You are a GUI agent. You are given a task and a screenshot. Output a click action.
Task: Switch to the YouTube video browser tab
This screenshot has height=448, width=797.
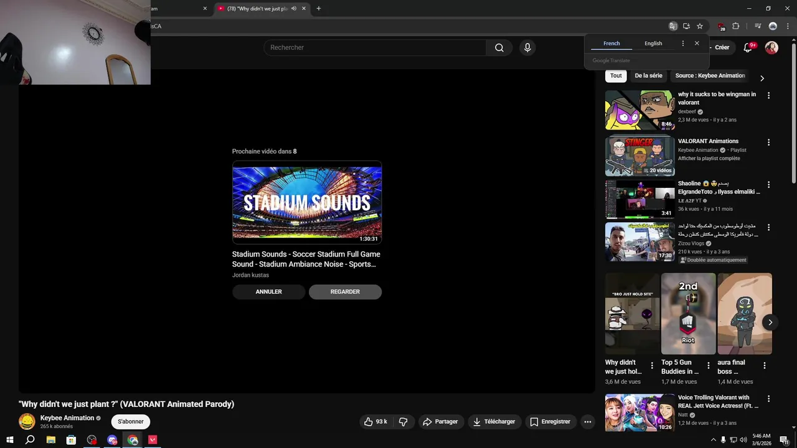(261, 9)
